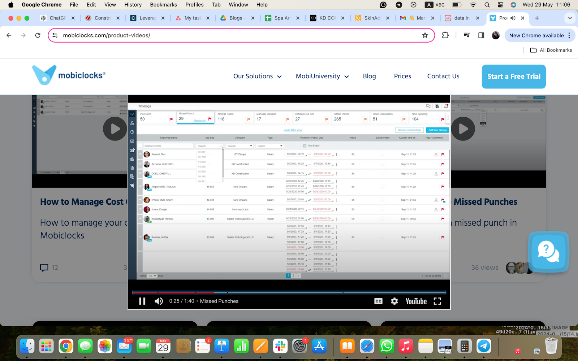Open the All Bookmarks folder

click(551, 50)
